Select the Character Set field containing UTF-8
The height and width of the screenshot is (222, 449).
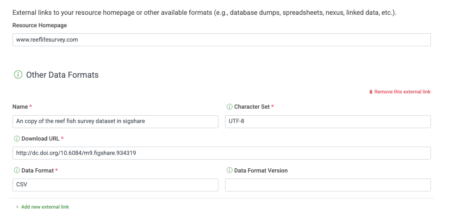click(x=327, y=122)
